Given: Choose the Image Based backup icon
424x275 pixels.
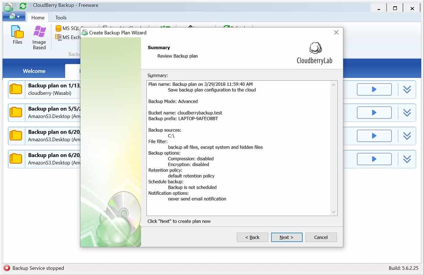Looking at the screenshot, I should [x=39, y=37].
